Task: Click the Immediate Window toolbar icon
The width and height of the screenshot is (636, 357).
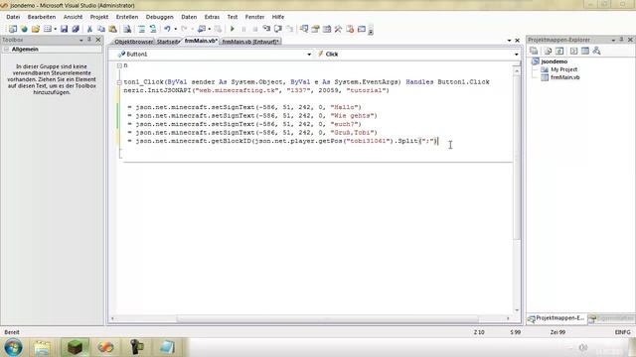Action: tap(362, 29)
